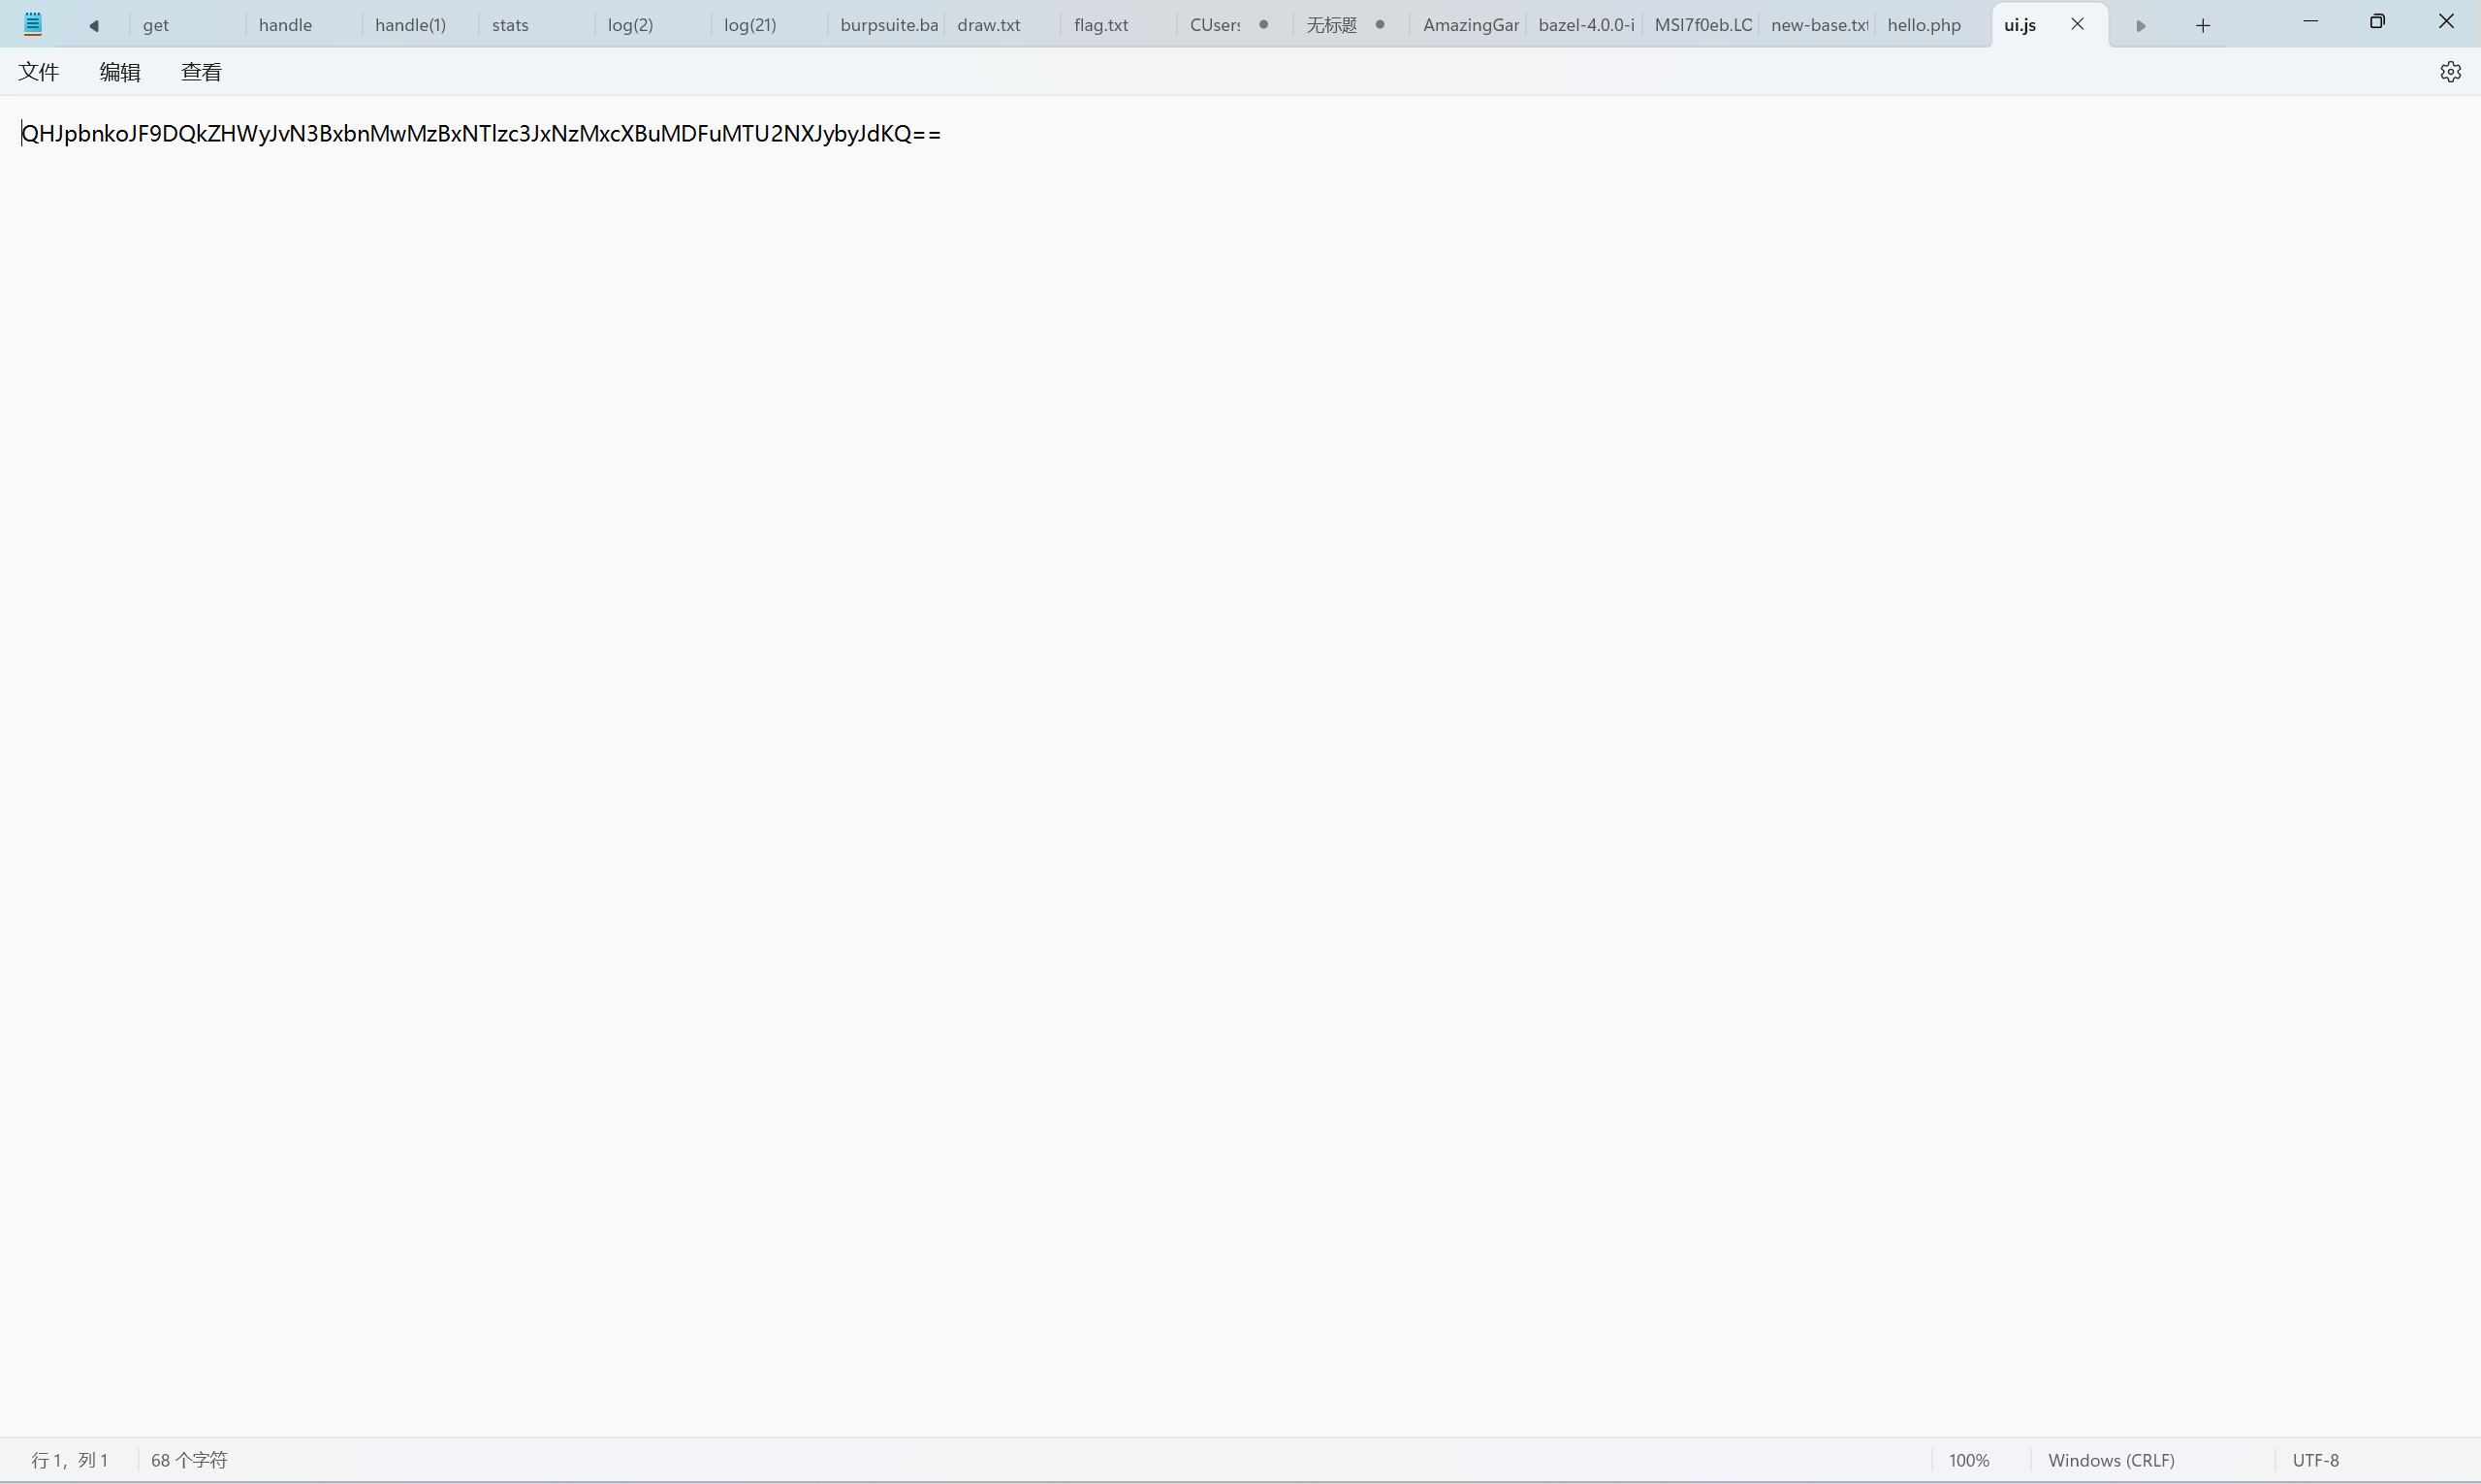Close the ui.js tab
The height and width of the screenshot is (1484, 2481).
[x=2077, y=24]
